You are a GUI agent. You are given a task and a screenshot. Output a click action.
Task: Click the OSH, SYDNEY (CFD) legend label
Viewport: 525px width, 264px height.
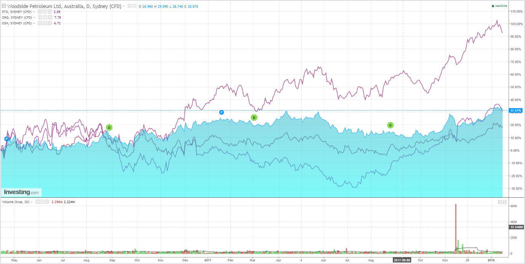(17, 23)
